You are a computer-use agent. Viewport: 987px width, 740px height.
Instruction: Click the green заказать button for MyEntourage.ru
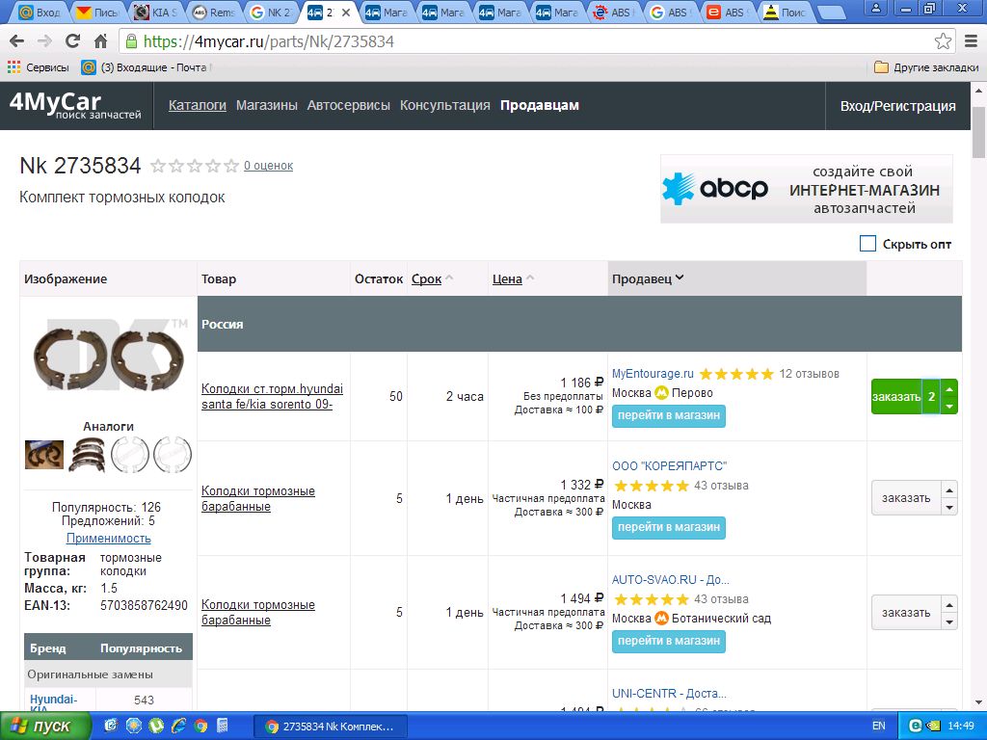point(895,397)
